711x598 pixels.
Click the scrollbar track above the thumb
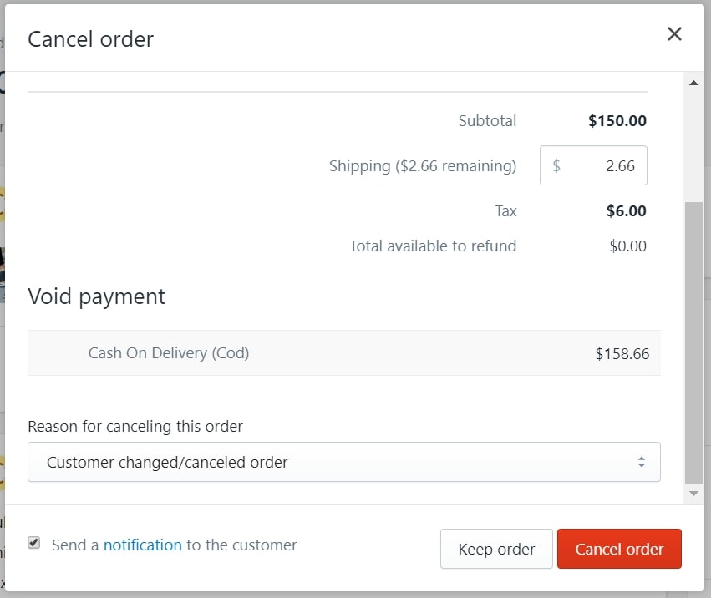tap(693, 142)
